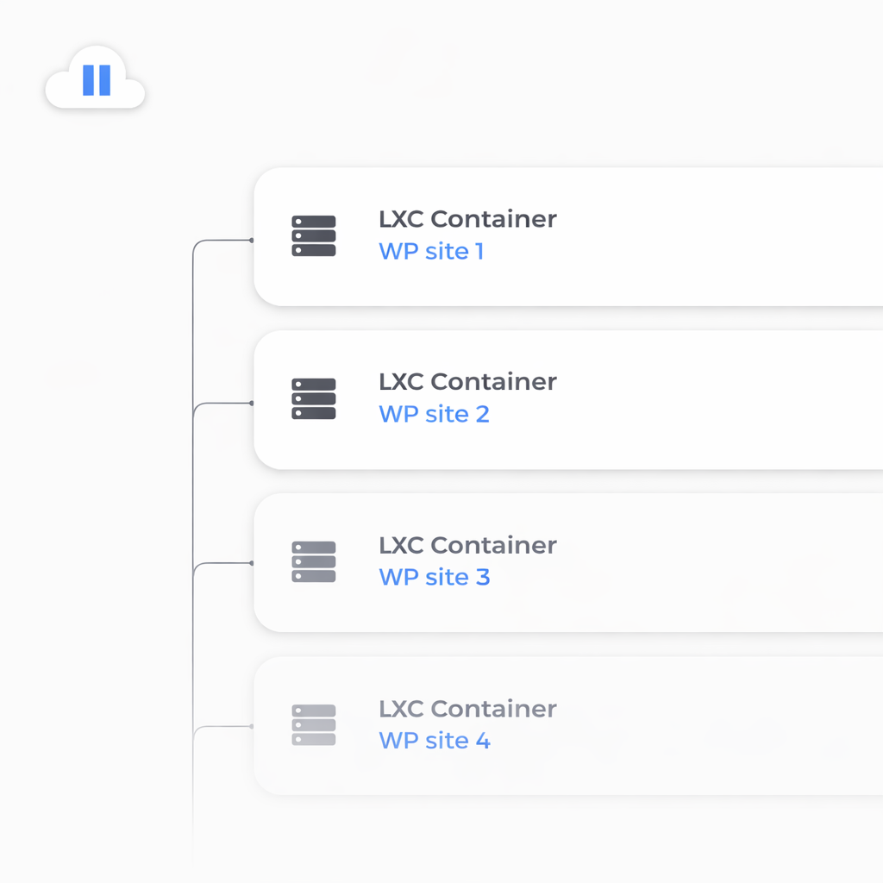
Task: Select the LXC Container heading above WP site 3
Action: [x=467, y=545]
